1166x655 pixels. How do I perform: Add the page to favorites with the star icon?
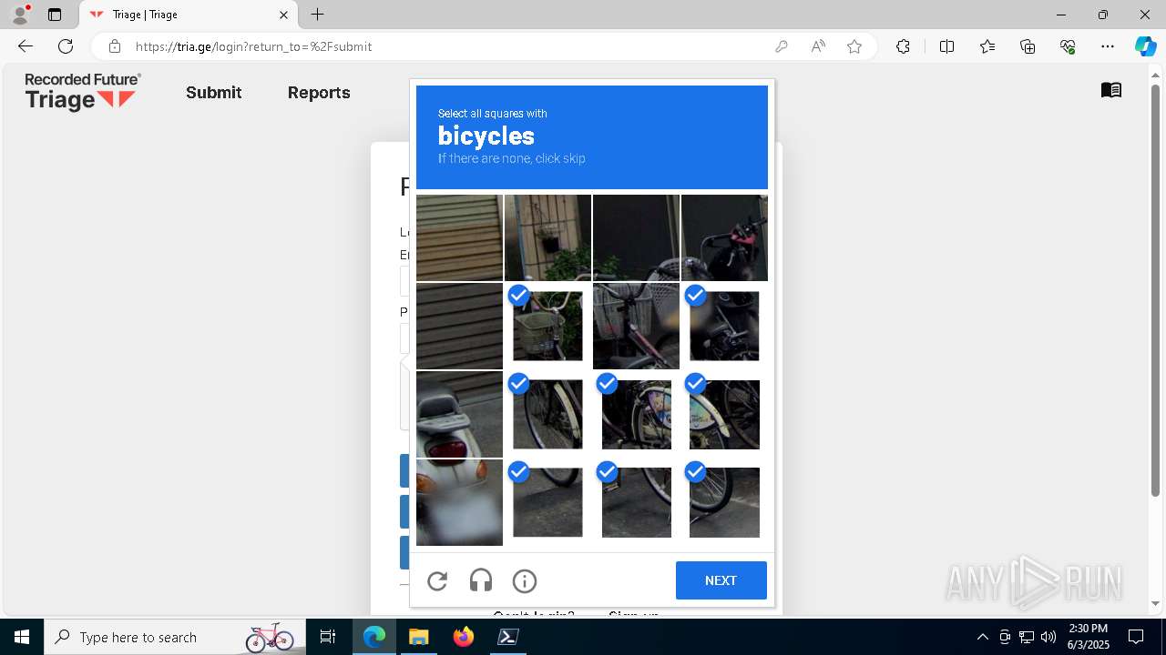(854, 46)
